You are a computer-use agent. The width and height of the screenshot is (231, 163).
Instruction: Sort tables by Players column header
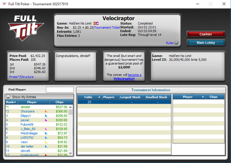click(110, 97)
